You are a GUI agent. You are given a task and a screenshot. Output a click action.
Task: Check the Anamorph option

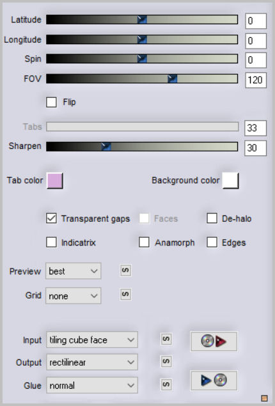(x=144, y=242)
